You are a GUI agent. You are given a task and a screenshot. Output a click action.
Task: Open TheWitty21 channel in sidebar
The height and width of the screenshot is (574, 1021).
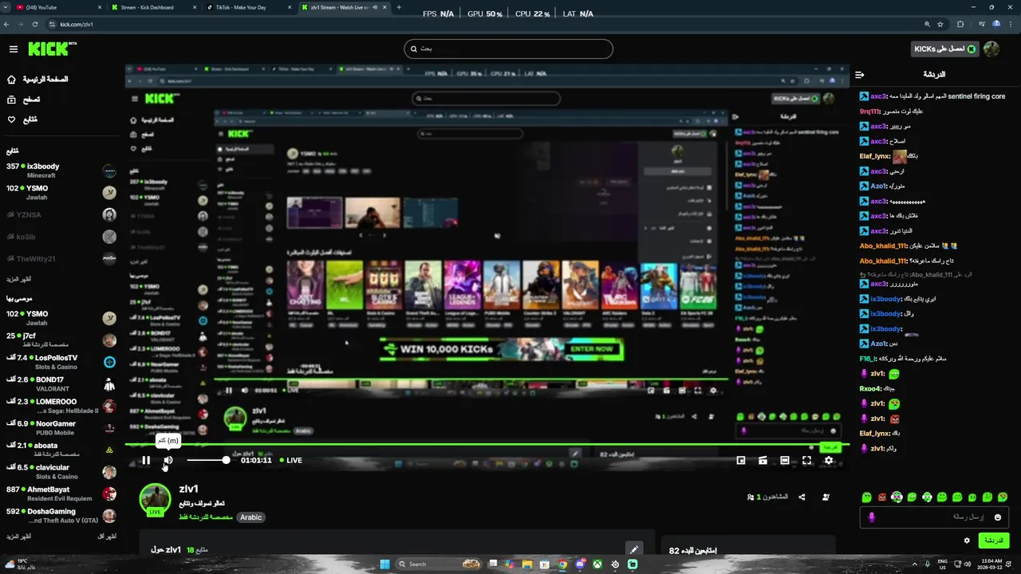pyautogui.click(x=61, y=259)
